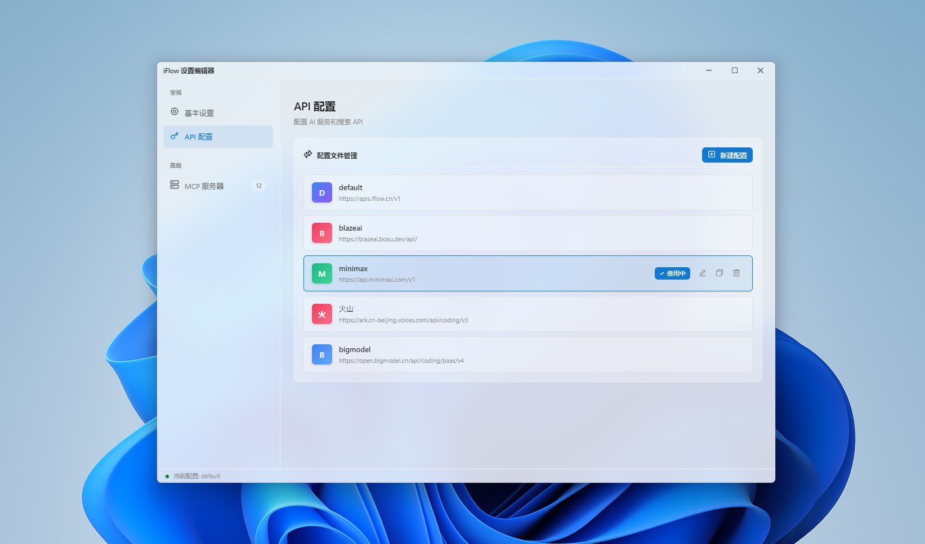Toggle the 使用中 badge on minimax
925x544 pixels.
(672, 273)
